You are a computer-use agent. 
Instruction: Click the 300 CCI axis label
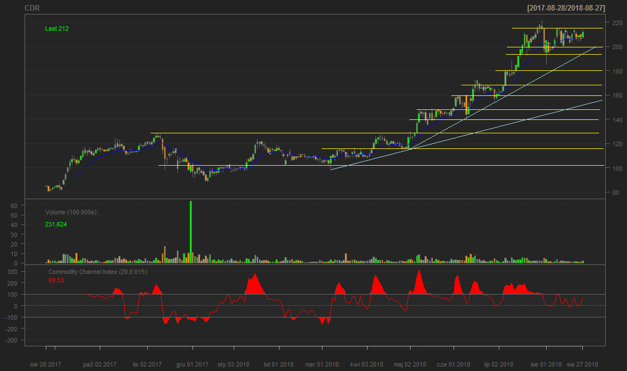click(x=12, y=272)
